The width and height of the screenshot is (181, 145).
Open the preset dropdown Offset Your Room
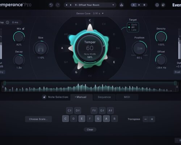click(x=90, y=5)
